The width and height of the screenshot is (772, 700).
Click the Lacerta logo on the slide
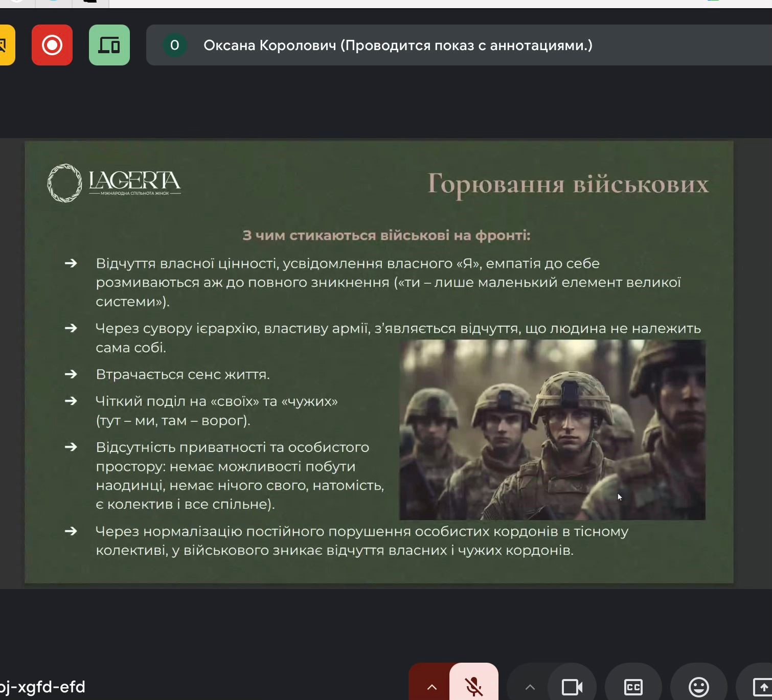point(114,183)
